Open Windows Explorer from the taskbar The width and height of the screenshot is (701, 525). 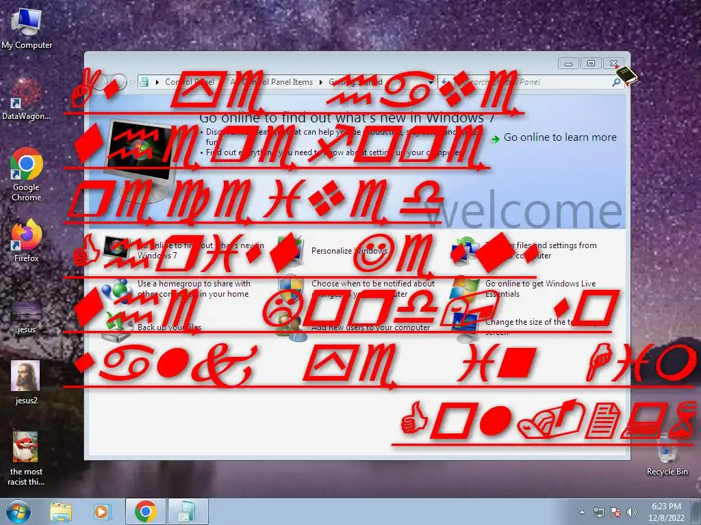61,512
